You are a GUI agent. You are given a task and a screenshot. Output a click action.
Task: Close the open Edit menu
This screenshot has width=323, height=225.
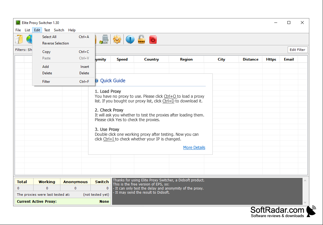click(x=37, y=30)
